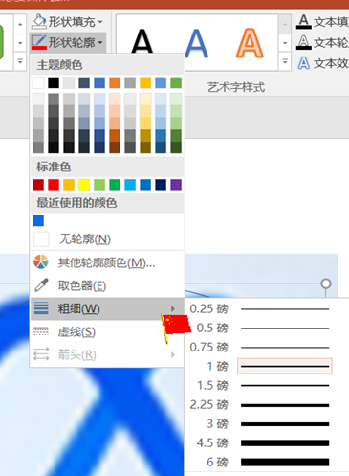This screenshot has height=476, width=349.
Task: Click the 形状填充 paint bucket icon
Action: point(39,21)
